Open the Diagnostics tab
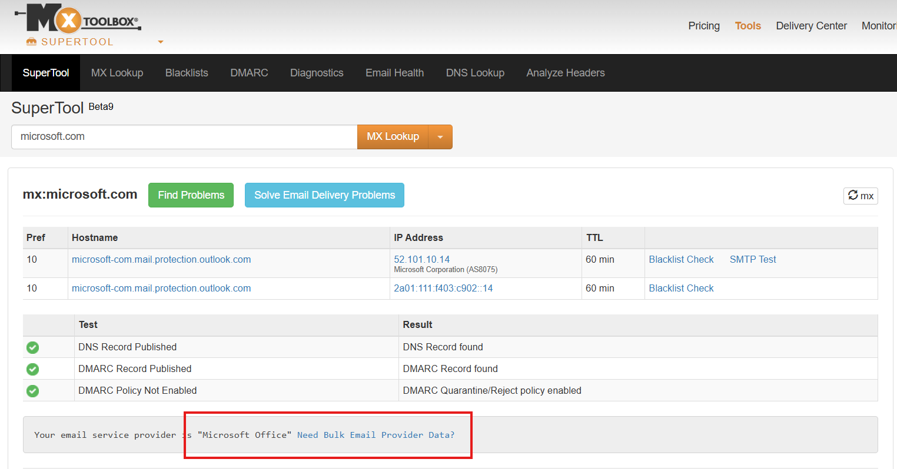This screenshot has width=897, height=469. point(317,73)
